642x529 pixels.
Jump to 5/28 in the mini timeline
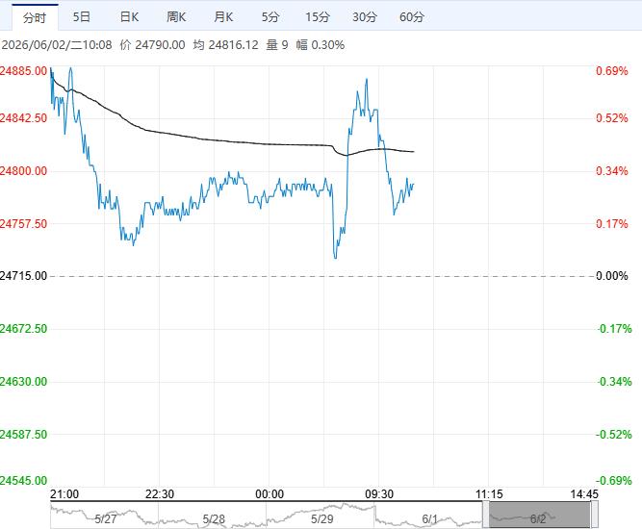pos(214,519)
